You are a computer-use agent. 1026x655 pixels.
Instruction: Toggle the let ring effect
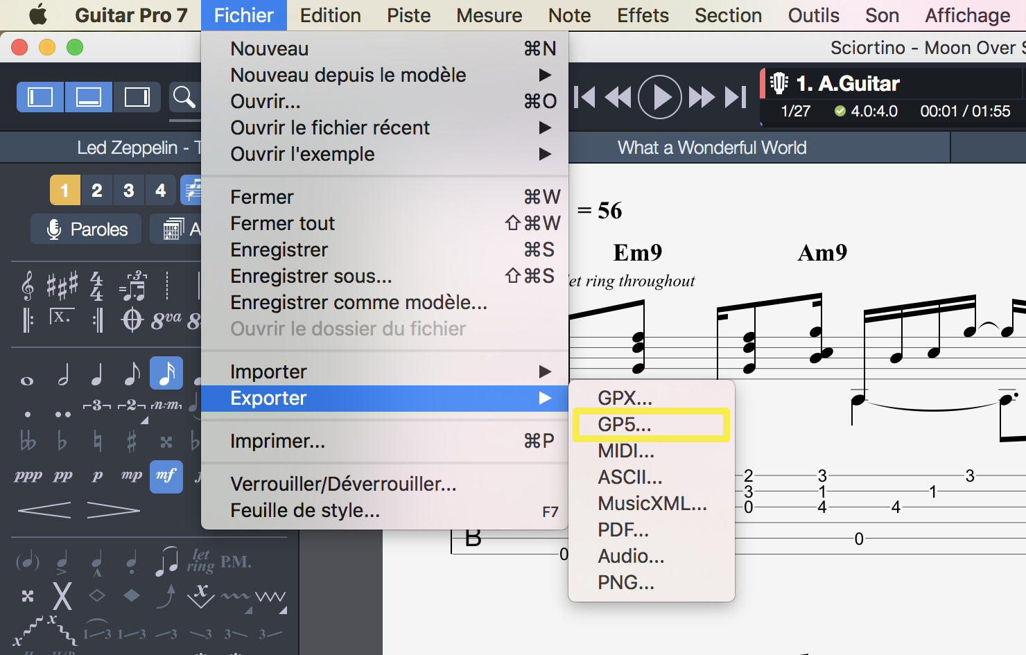pyautogui.click(x=200, y=561)
